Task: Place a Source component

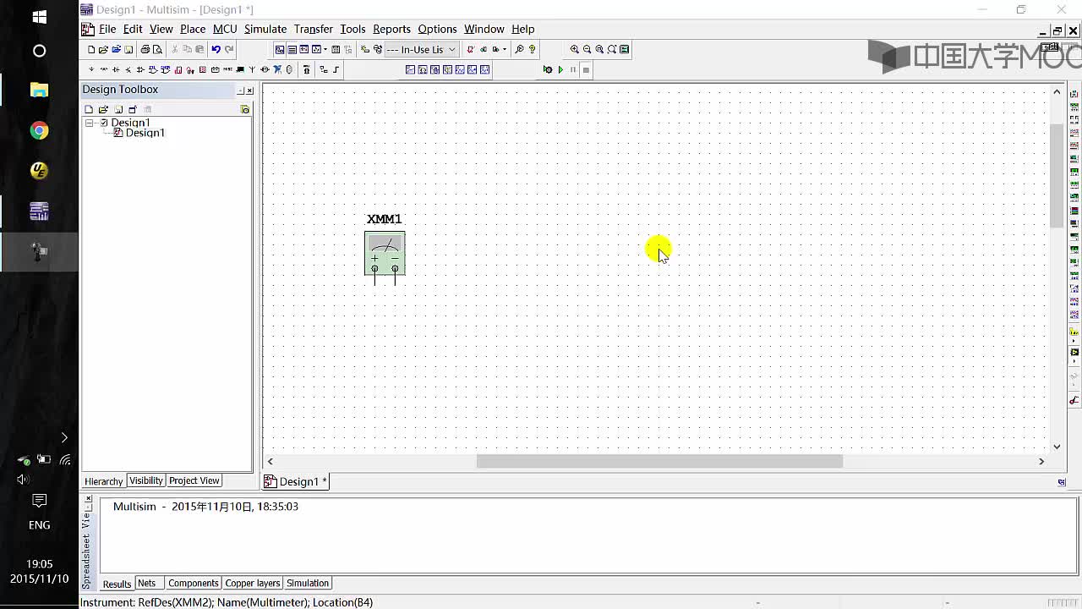Action: point(91,69)
